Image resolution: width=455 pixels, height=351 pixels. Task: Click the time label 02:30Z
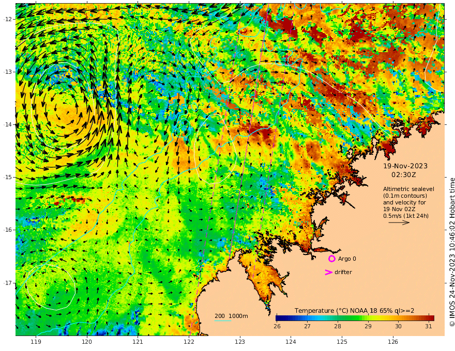pos(404,175)
